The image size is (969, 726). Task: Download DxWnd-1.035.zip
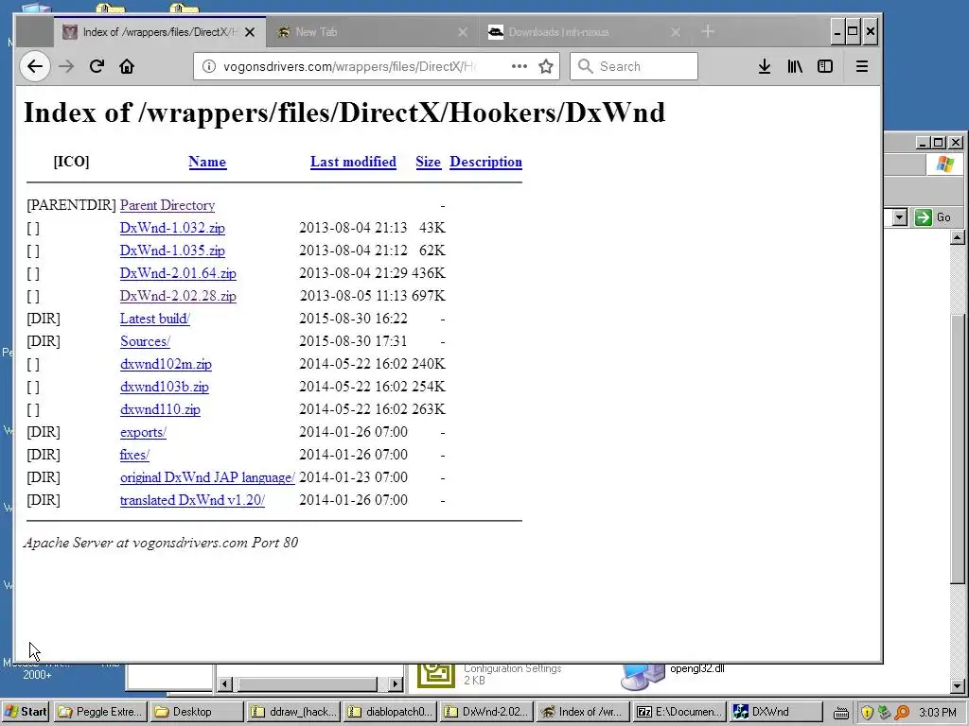point(172,251)
